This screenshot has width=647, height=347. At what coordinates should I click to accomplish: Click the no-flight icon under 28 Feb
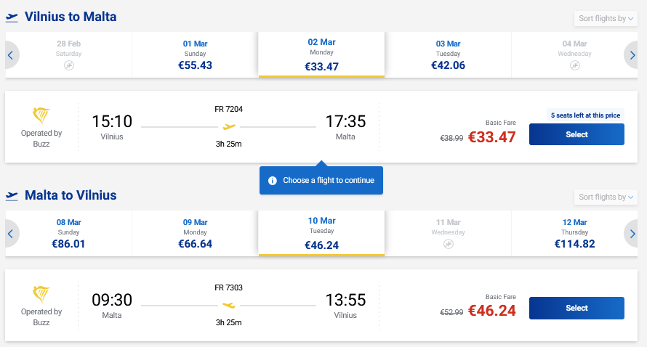coord(69,65)
